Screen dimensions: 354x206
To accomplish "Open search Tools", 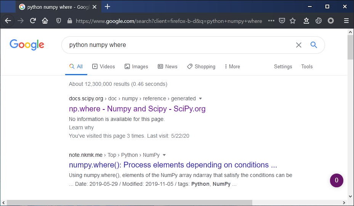I will point(307,66).
